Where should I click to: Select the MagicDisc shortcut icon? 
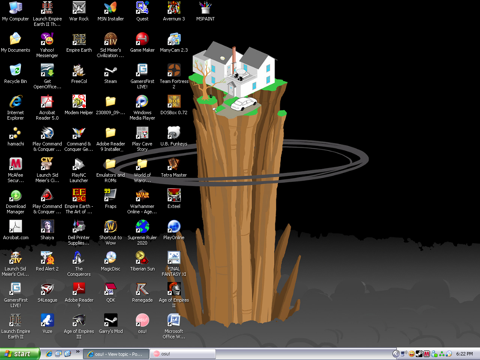(110, 261)
